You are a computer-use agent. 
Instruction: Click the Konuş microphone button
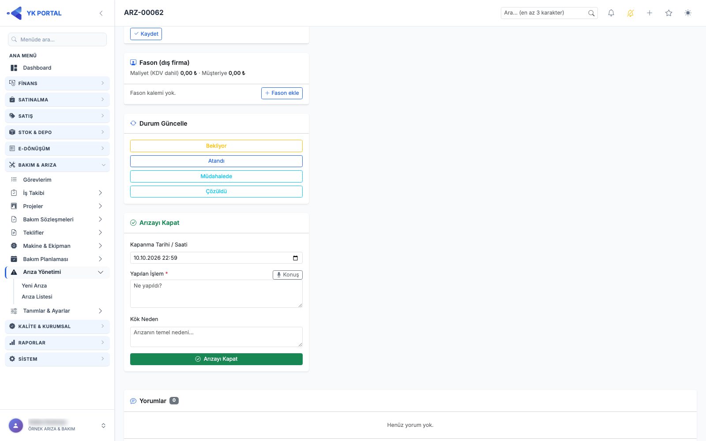pyautogui.click(x=288, y=275)
